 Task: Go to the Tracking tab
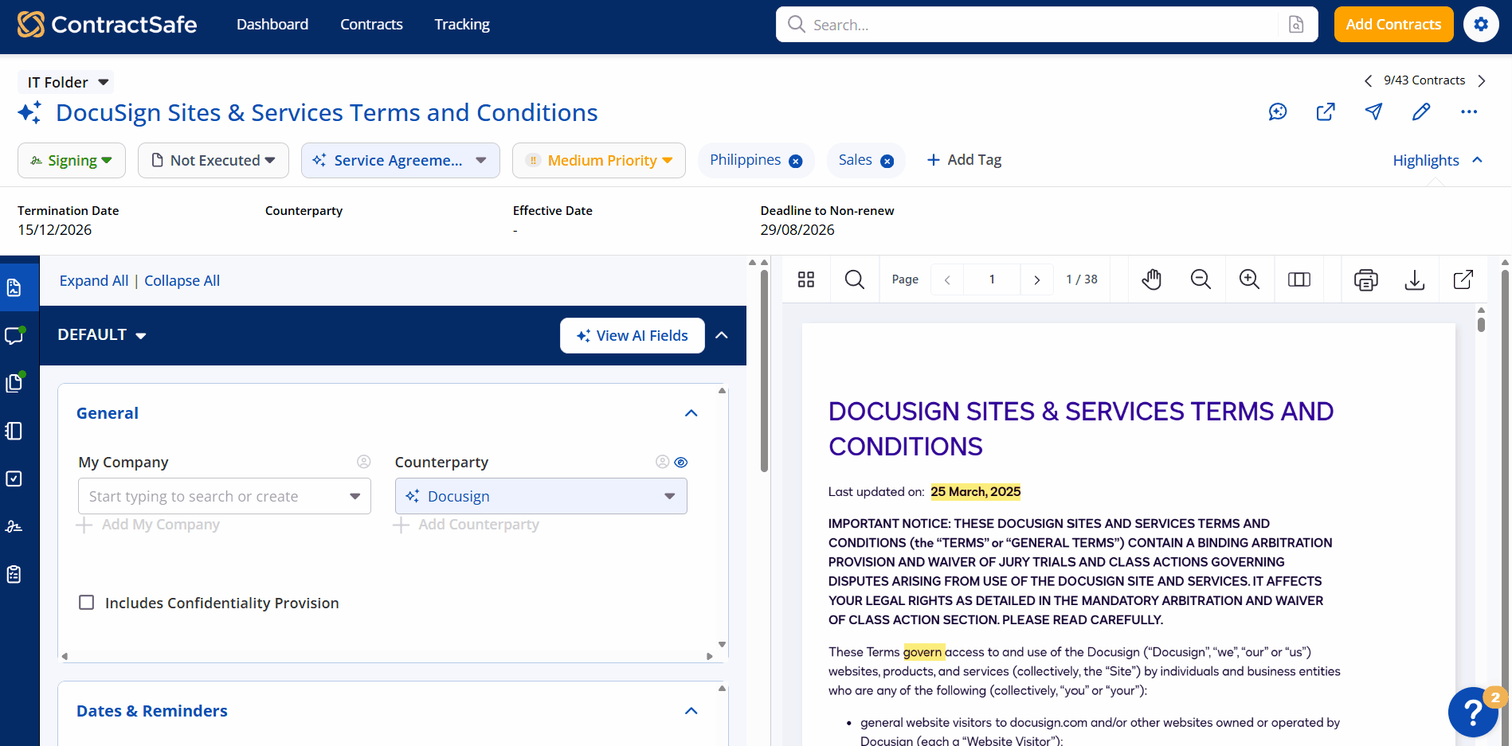pyautogui.click(x=462, y=25)
